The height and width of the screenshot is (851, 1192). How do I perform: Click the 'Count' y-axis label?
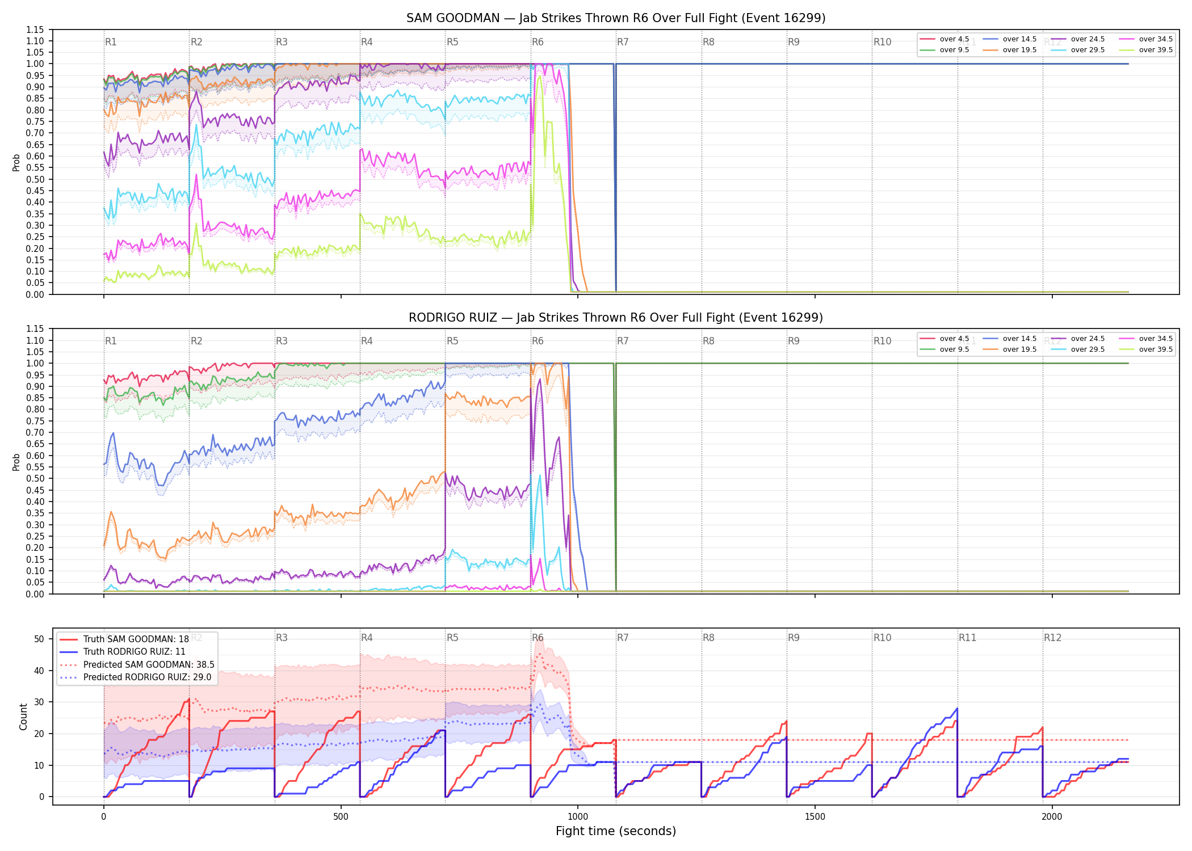tap(23, 717)
